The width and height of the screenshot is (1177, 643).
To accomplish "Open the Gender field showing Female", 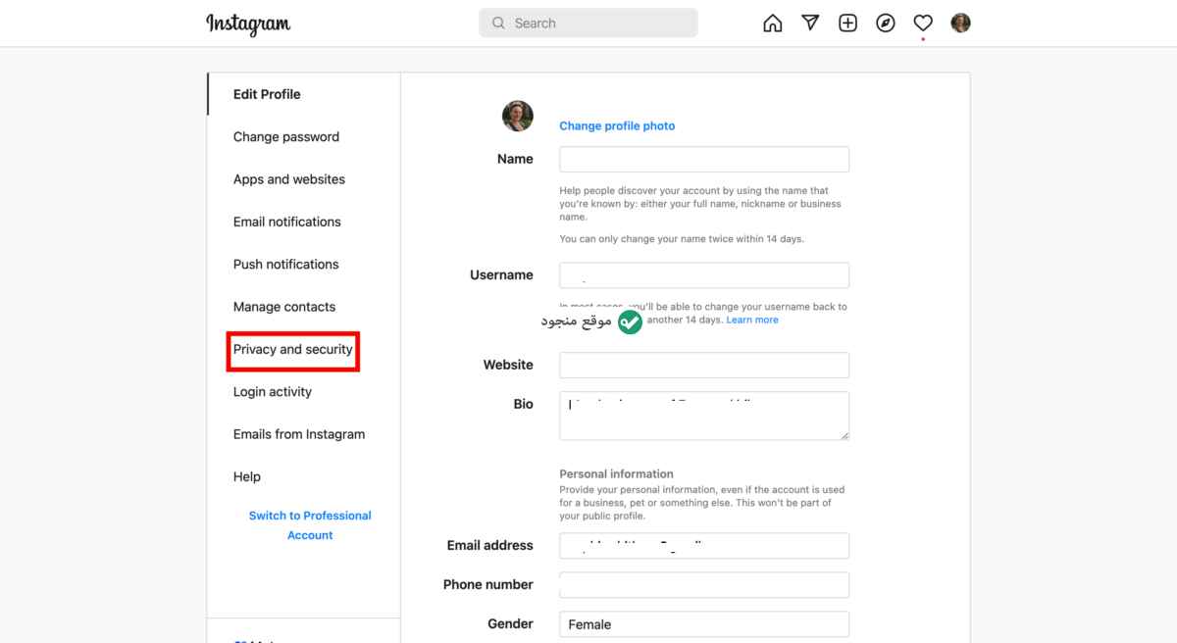I will coord(704,624).
